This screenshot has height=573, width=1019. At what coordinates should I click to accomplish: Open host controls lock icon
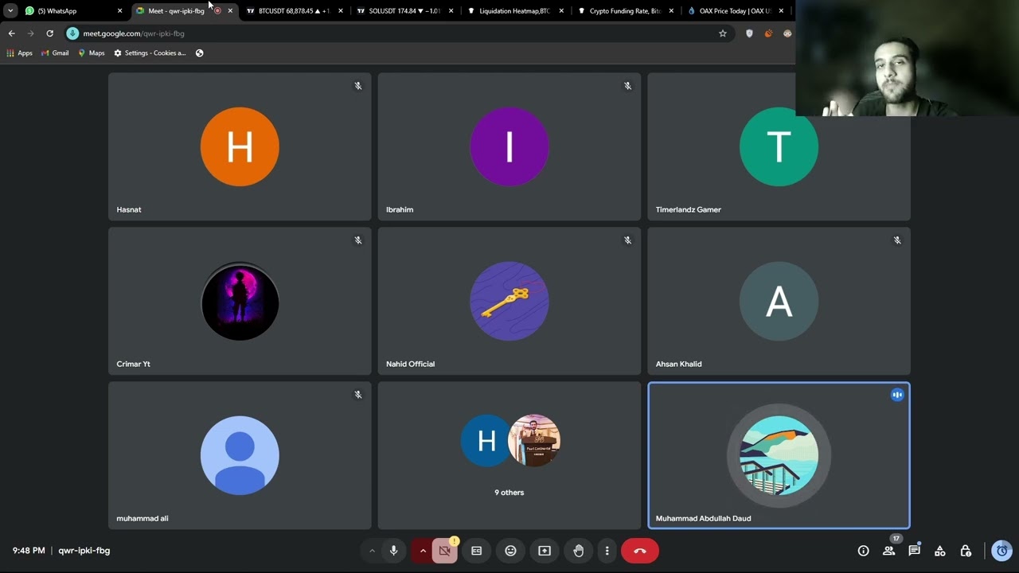[x=966, y=551]
